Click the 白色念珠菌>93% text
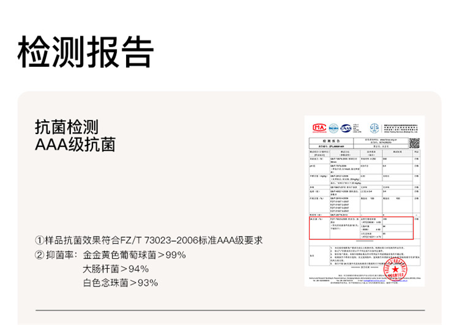 (120, 283)
